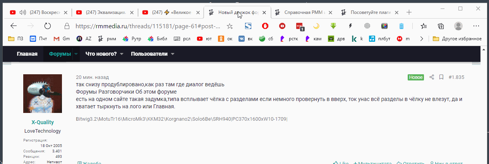This screenshot has height=164, width=489.
Task: Open the Favorites list toolbar icon
Action: pyautogui.click(x=424, y=26)
